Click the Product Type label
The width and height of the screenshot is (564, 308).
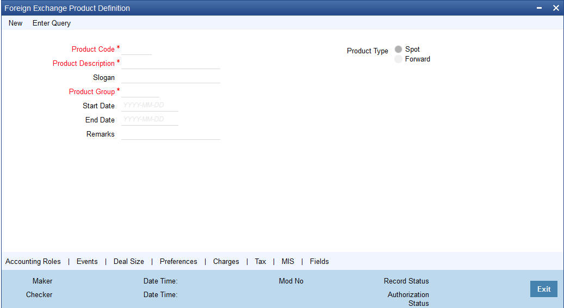click(x=367, y=51)
